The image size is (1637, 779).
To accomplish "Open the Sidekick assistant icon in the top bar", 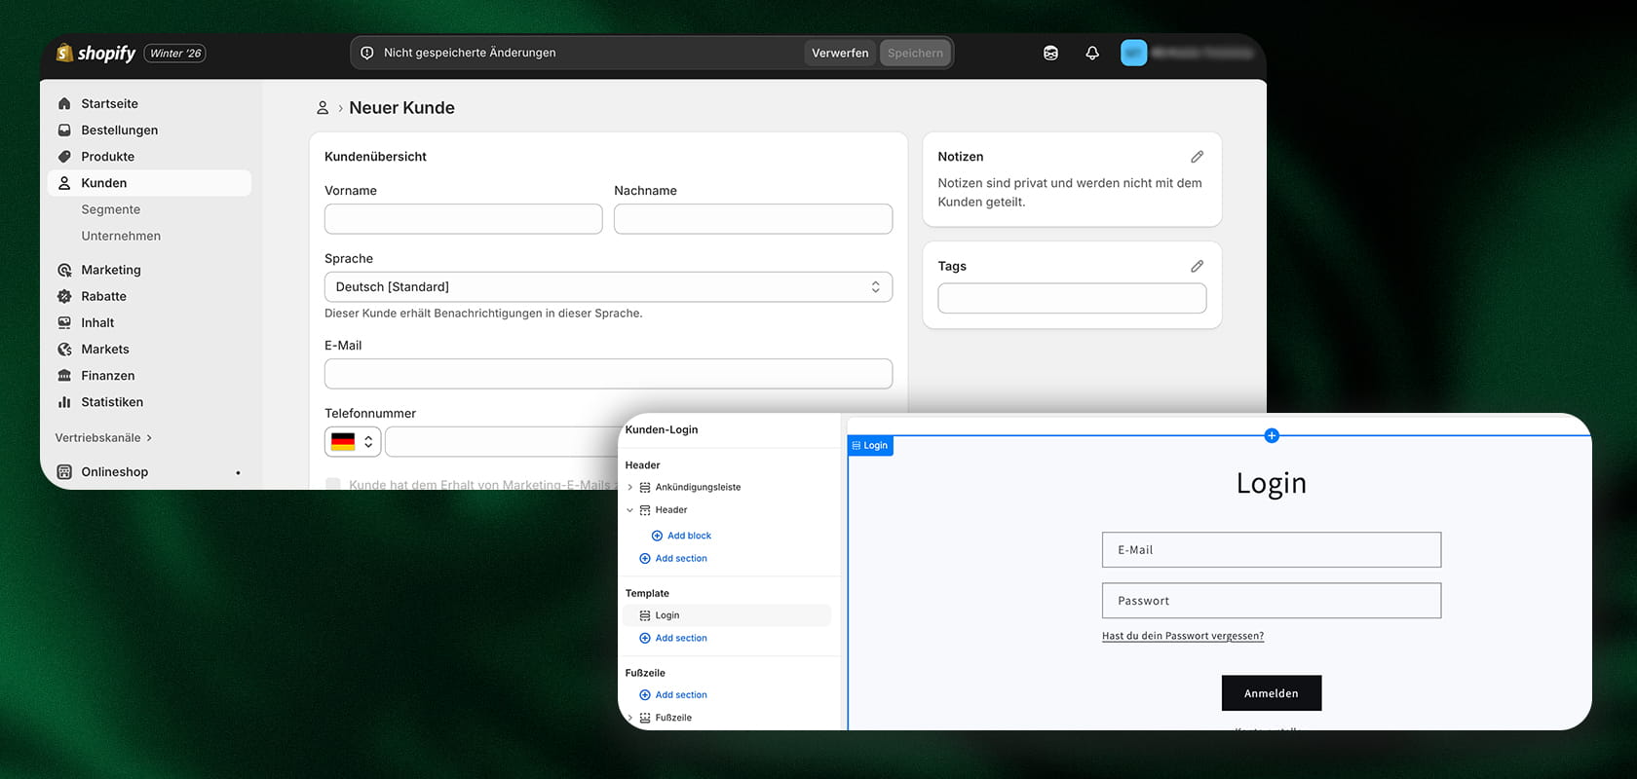I will tap(1050, 53).
